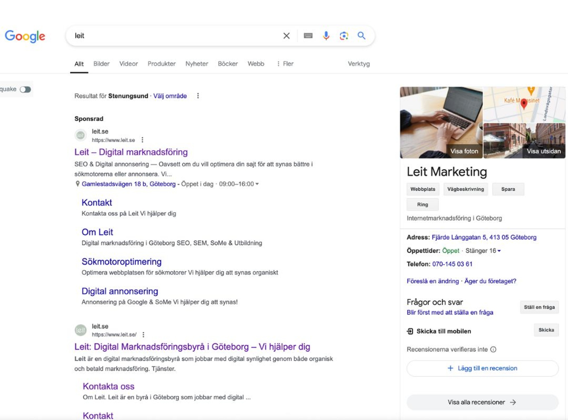This screenshot has width=568, height=420.
Task: Click the Vägbeskrivning directions button
Action: [x=466, y=189]
